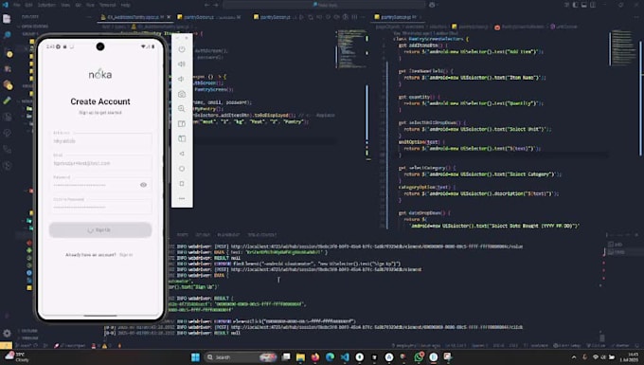644x365 pixels.
Task: Open emulator more options ellipsis
Action: tap(182, 198)
